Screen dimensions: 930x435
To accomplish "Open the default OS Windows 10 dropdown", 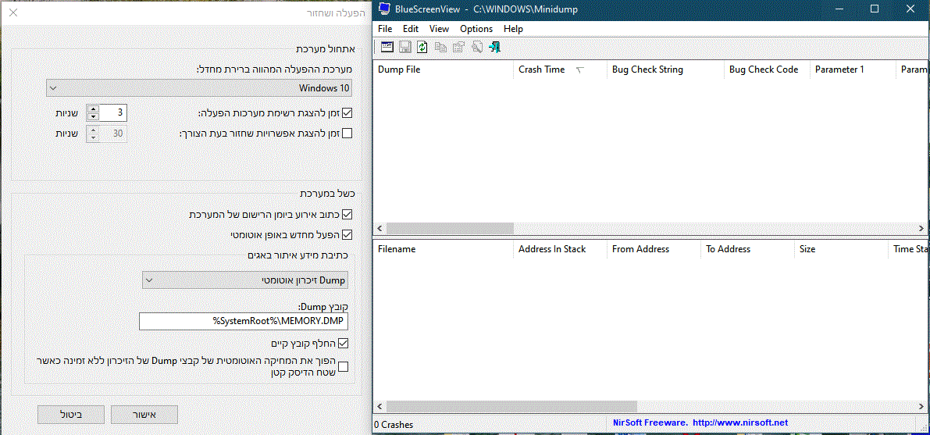I will (198, 87).
